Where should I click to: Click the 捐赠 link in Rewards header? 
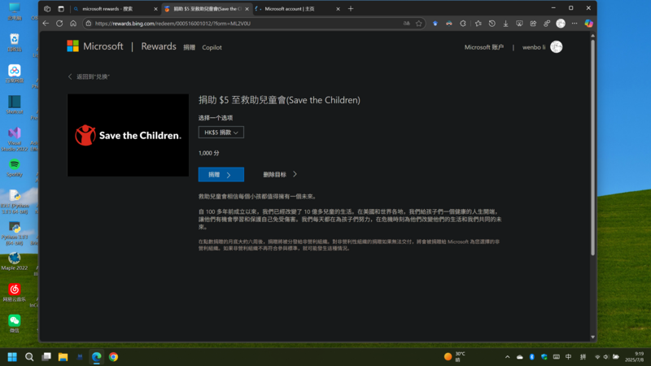pyautogui.click(x=189, y=47)
